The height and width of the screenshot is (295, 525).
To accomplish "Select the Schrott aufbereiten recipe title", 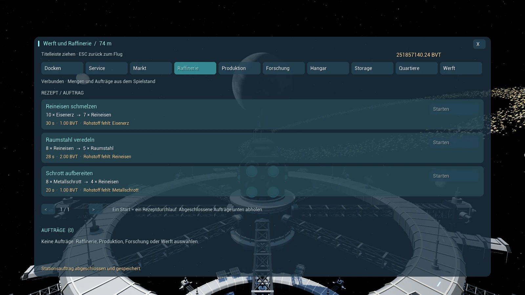I will 69,173.
